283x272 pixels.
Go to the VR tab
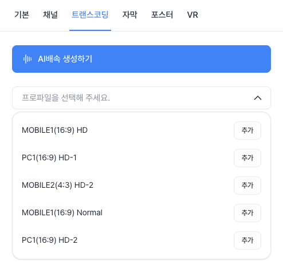click(192, 15)
